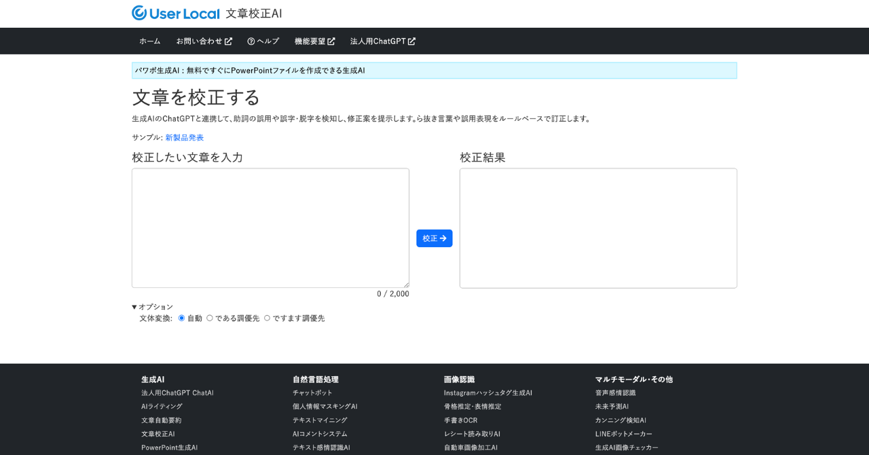869x455 pixels.
Task: Click the パワポ生成AI announcement banner
Action: (434, 71)
